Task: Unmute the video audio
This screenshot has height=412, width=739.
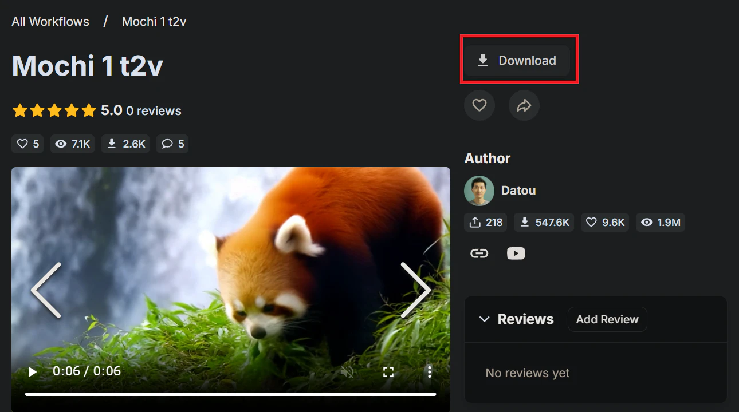Action: click(347, 372)
